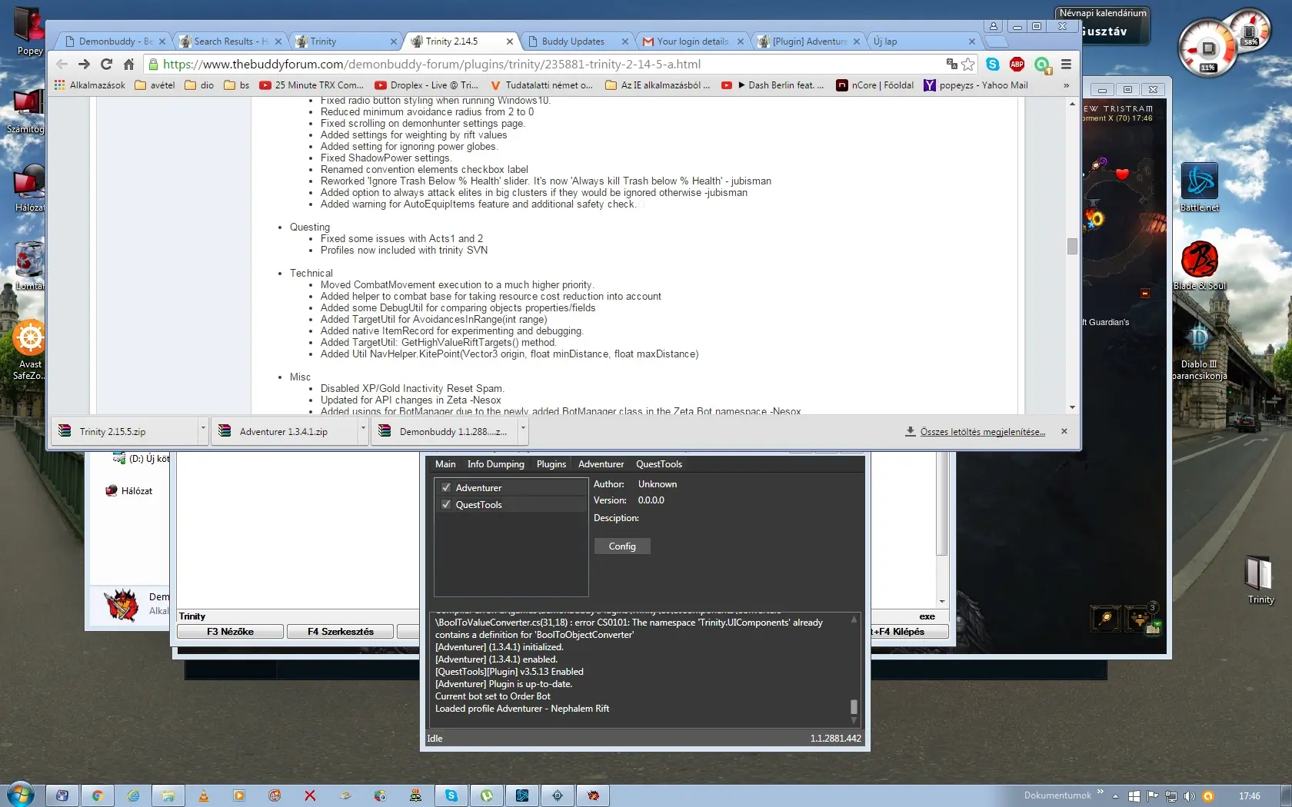Screen dimensions: 1292x807
Task: Uncheck the QuestTools plugin checkbox
Action: coord(446,504)
